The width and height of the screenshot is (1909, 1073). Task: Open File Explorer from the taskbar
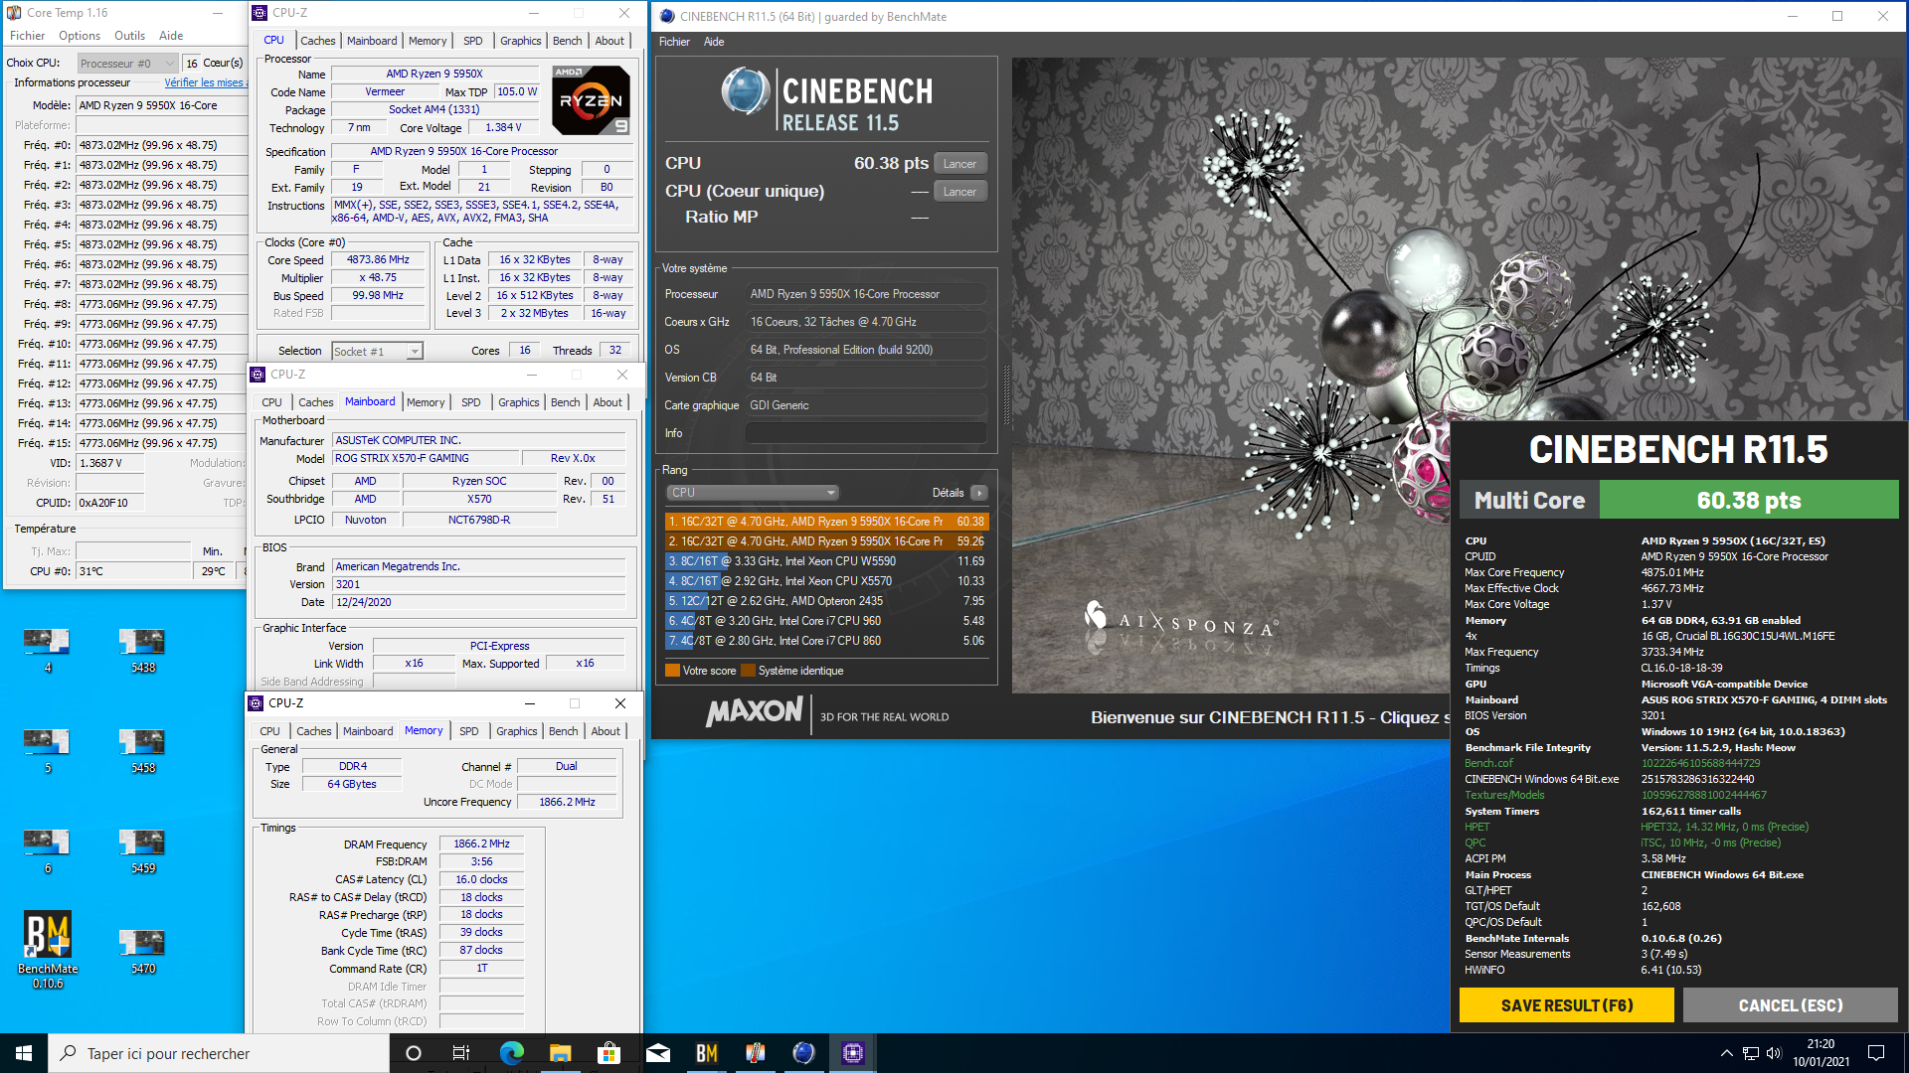click(x=561, y=1053)
